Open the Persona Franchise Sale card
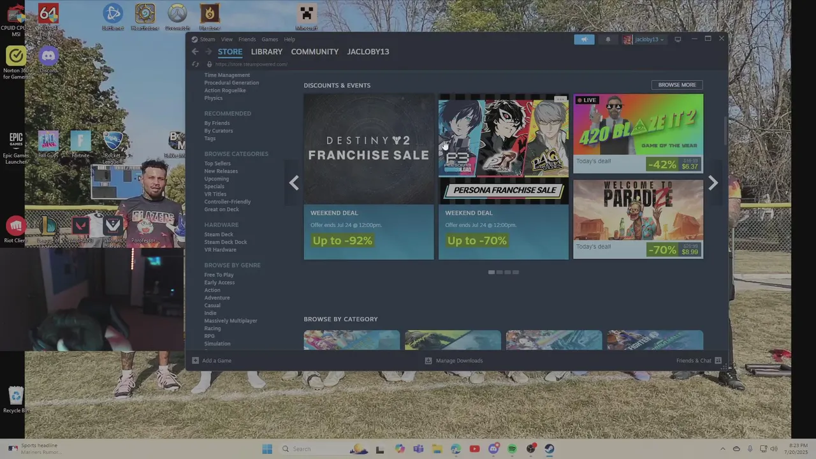The height and width of the screenshot is (459, 816). 504,177
